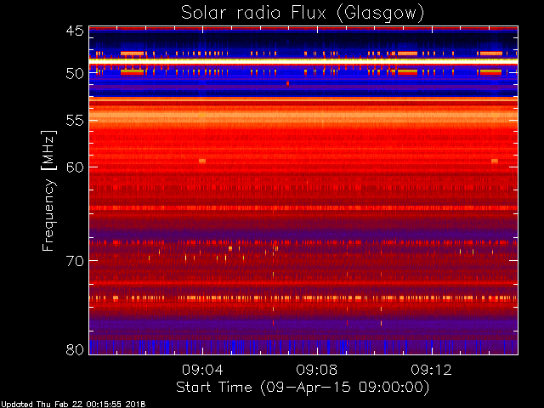Click the bright yellow-white band near 49 MHz
The width and height of the screenshot is (544, 408).
click(303, 60)
